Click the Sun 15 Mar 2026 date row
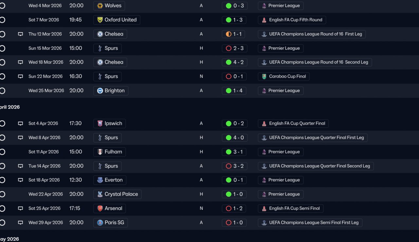Viewport: 419px width, 242px height. [x=45, y=48]
